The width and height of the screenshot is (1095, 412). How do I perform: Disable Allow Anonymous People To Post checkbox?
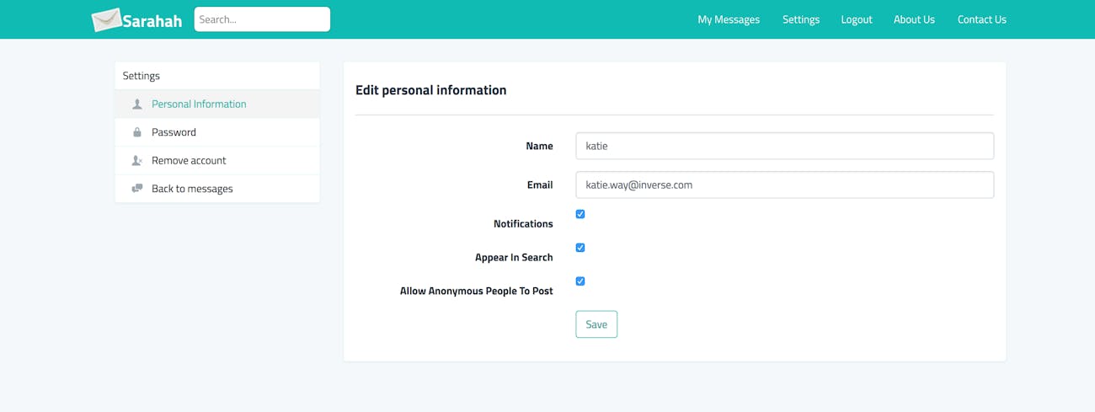pyautogui.click(x=580, y=281)
